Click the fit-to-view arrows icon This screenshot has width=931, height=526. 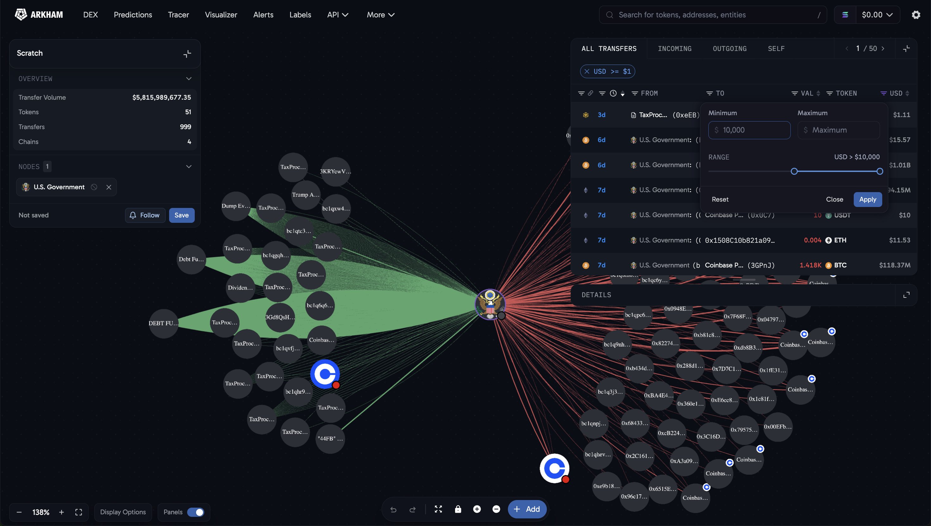[x=438, y=509]
